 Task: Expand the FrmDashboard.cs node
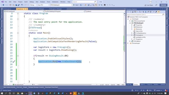pyautogui.click(x=132, y=33)
